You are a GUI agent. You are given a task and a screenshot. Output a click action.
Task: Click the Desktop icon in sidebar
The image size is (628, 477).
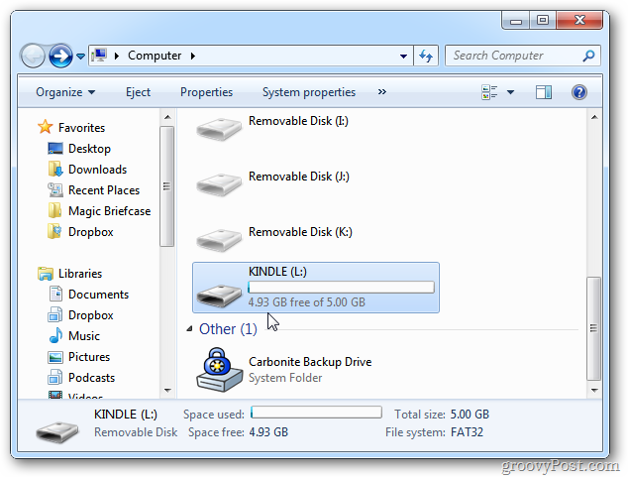pos(55,149)
